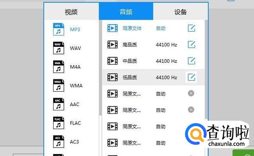Viewport: 254px width, 156px height.
Task: Delete the first custom 同原文... preset
Action: 191,93
